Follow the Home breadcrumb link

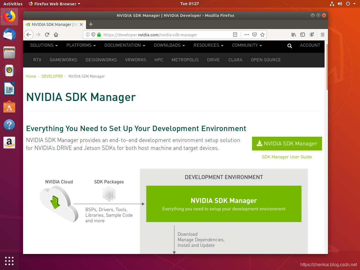pos(31,76)
